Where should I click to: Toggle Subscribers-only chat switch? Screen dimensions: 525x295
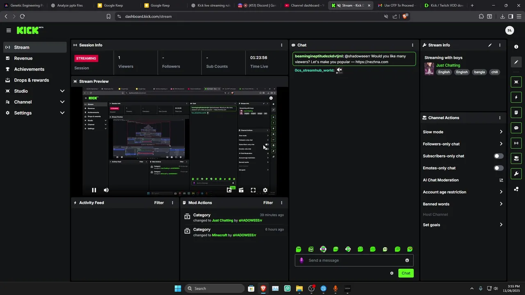point(499,156)
